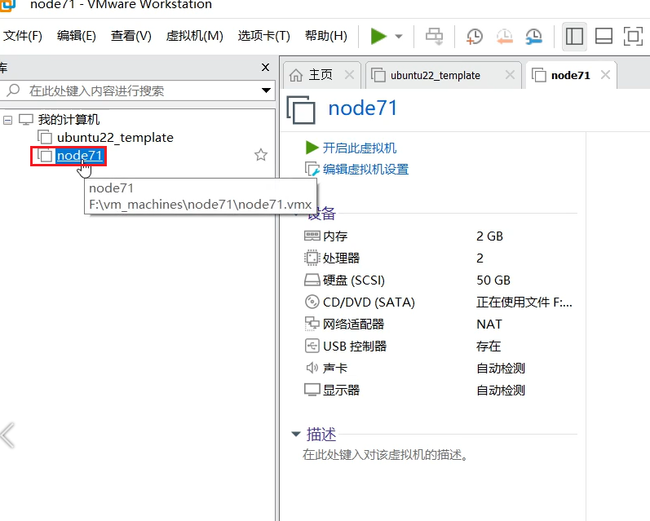
Task: Take a snapshot of this virtual machine
Action: tap(474, 37)
